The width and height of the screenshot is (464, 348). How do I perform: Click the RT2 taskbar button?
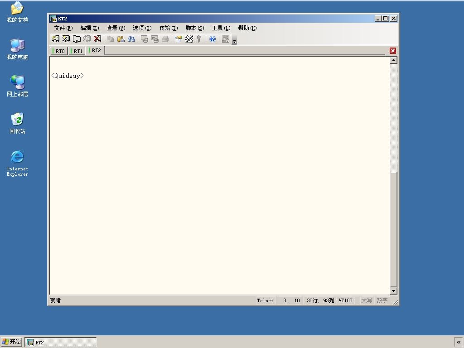click(x=61, y=343)
